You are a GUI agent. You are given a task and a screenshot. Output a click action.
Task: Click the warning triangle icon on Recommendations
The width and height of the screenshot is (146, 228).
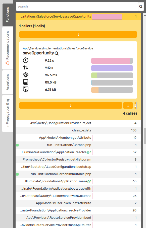click(7, 63)
